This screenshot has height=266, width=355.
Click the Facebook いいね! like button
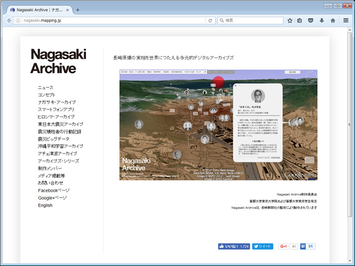tap(234, 246)
